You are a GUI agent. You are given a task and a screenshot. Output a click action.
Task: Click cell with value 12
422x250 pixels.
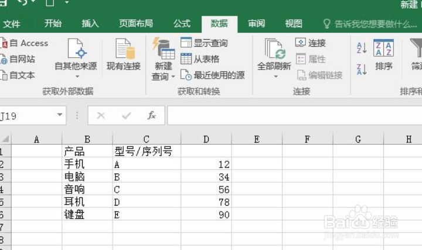[206, 164]
